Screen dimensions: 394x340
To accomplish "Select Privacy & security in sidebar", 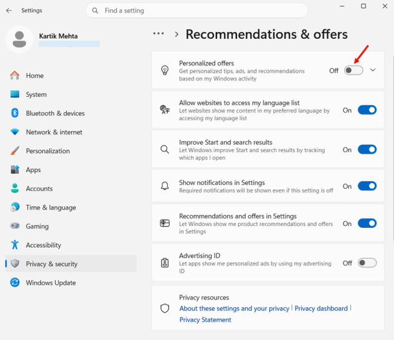I will (71, 264).
